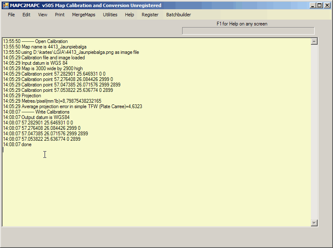Viewport: 333px width, 248px height.
Task: Click the Metres/pixel value line
Action: pyautogui.click(x=52, y=101)
